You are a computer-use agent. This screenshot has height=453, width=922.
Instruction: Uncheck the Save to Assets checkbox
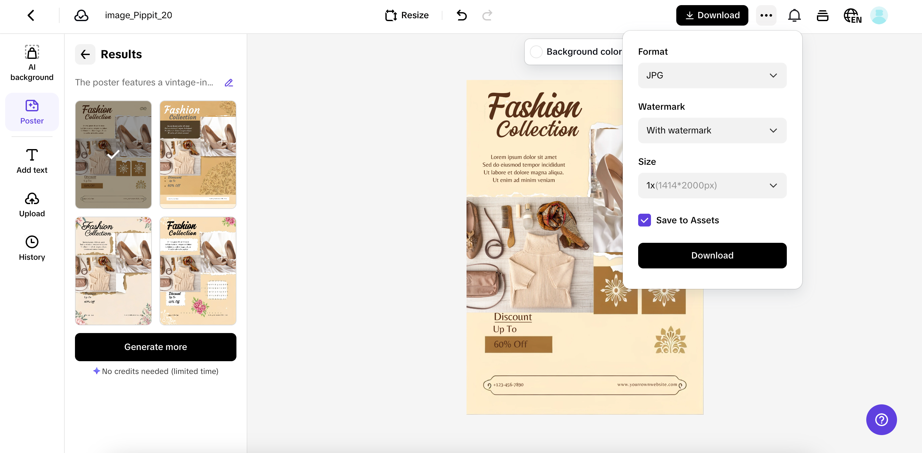coord(644,220)
